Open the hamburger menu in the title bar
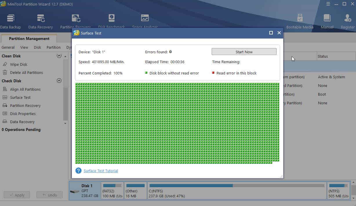Viewport: 356px width, 206px height. (x=328, y=4)
